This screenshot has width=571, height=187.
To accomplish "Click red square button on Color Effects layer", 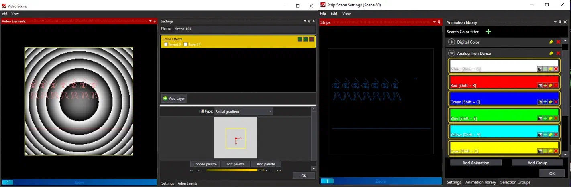I will click(x=311, y=39).
